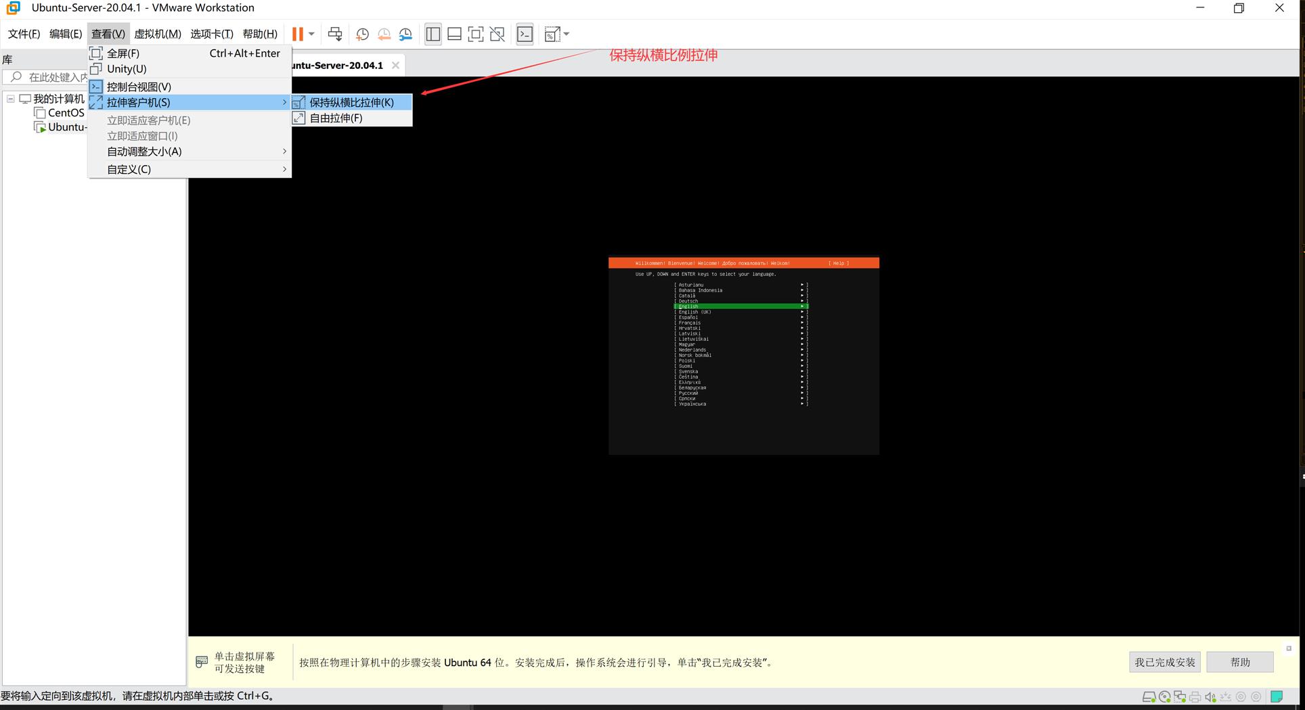The width and height of the screenshot is (1305, 710).
Task: Click the sound card status icon
Action: [1210, 697]
